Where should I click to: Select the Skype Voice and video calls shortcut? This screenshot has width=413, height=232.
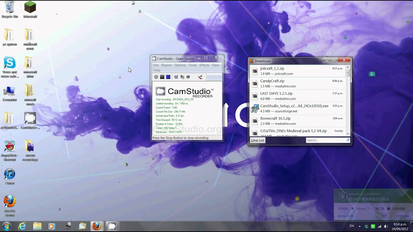10,67
